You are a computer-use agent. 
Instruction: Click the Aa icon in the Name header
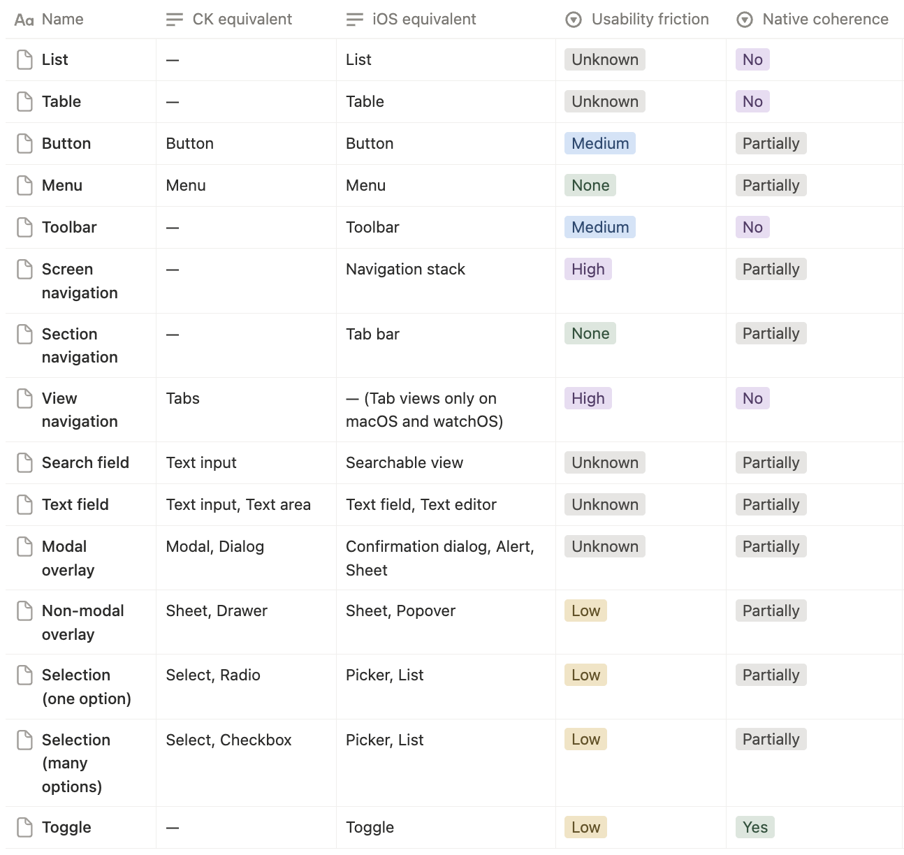pos(23,19)
